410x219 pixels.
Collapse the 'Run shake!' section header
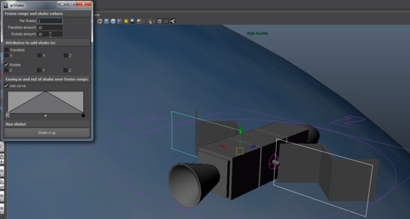[x=47, y=124]
